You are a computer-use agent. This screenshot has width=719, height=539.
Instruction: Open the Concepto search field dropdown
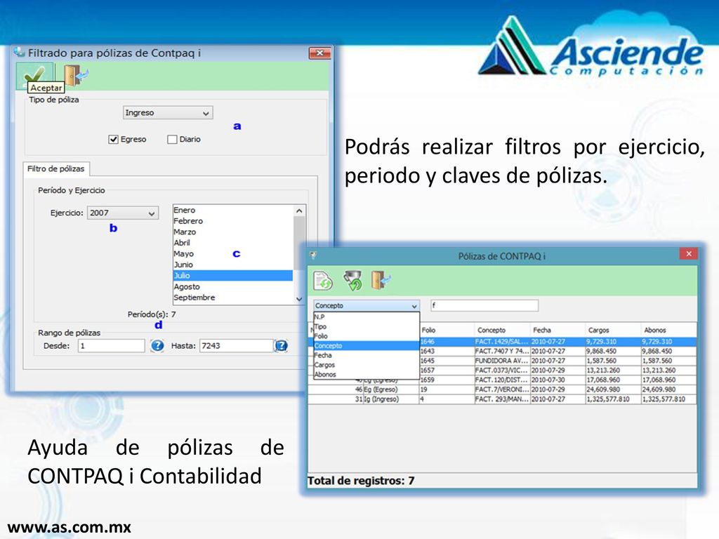[367, 306]
